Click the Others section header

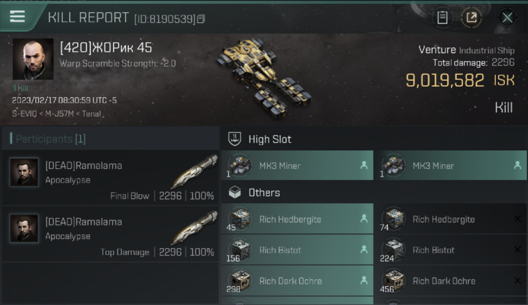264,193
